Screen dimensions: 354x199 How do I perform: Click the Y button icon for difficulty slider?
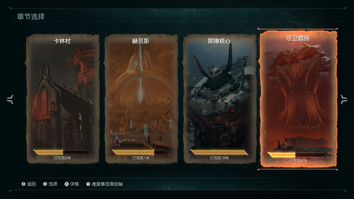pyautogui.click(x=88, y=184)
